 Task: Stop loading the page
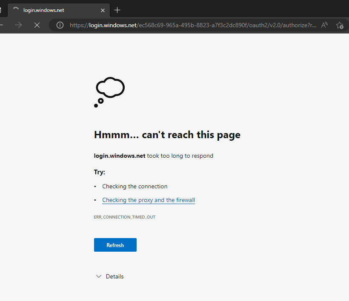(37, 25)
